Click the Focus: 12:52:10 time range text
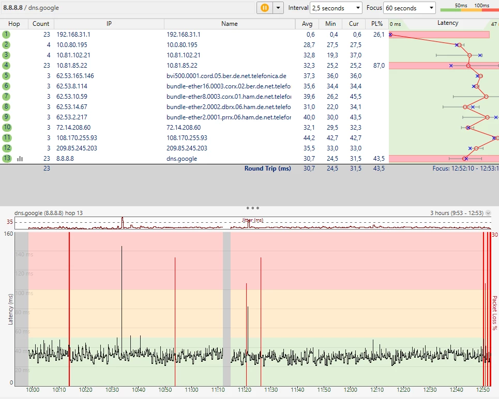 pos(465,168)
